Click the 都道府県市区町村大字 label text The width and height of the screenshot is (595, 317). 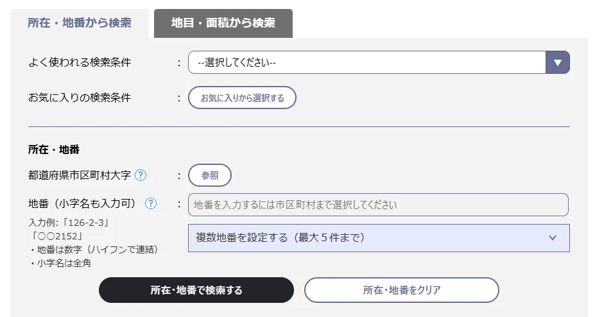click(x=80, y=175)
